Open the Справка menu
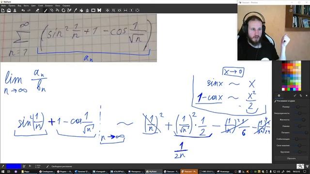The width and height of the screenshot is (310, 174). pyautogui.click(x=66, y=6)
